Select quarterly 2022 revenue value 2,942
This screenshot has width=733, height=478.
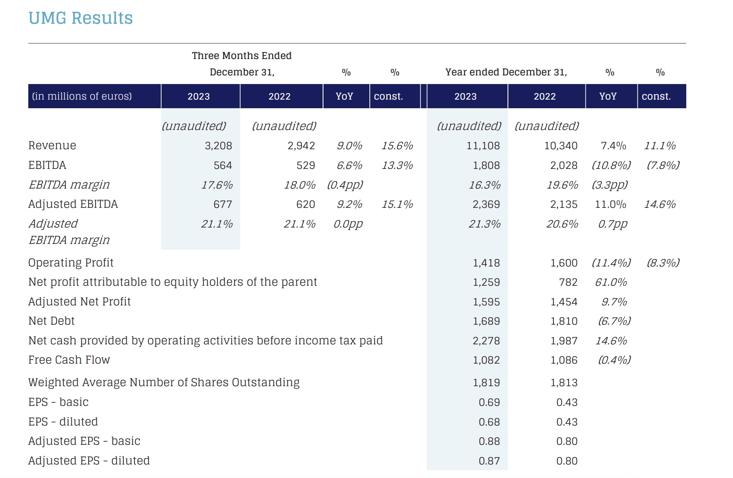[301, 146]
